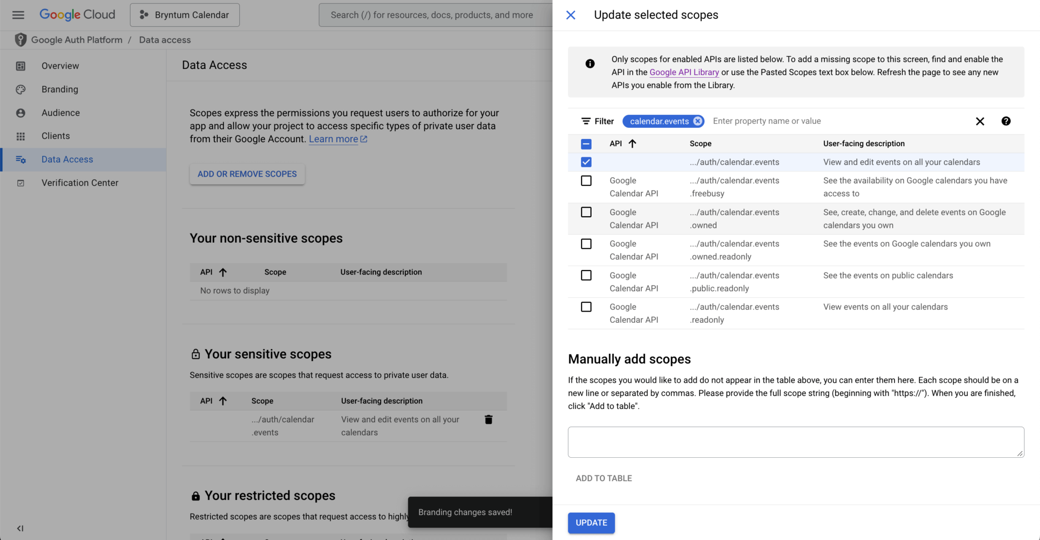Open the Learn more link

(x=338, y=139)
